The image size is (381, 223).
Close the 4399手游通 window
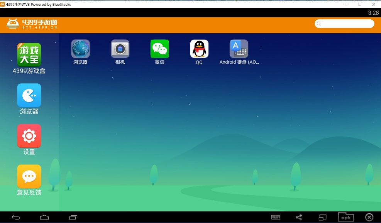pos(374,4)
